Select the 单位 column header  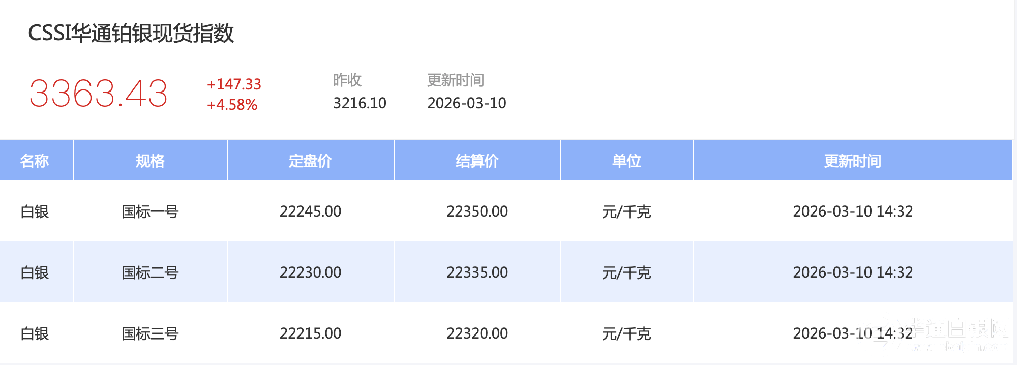click(x=626, y=161)
